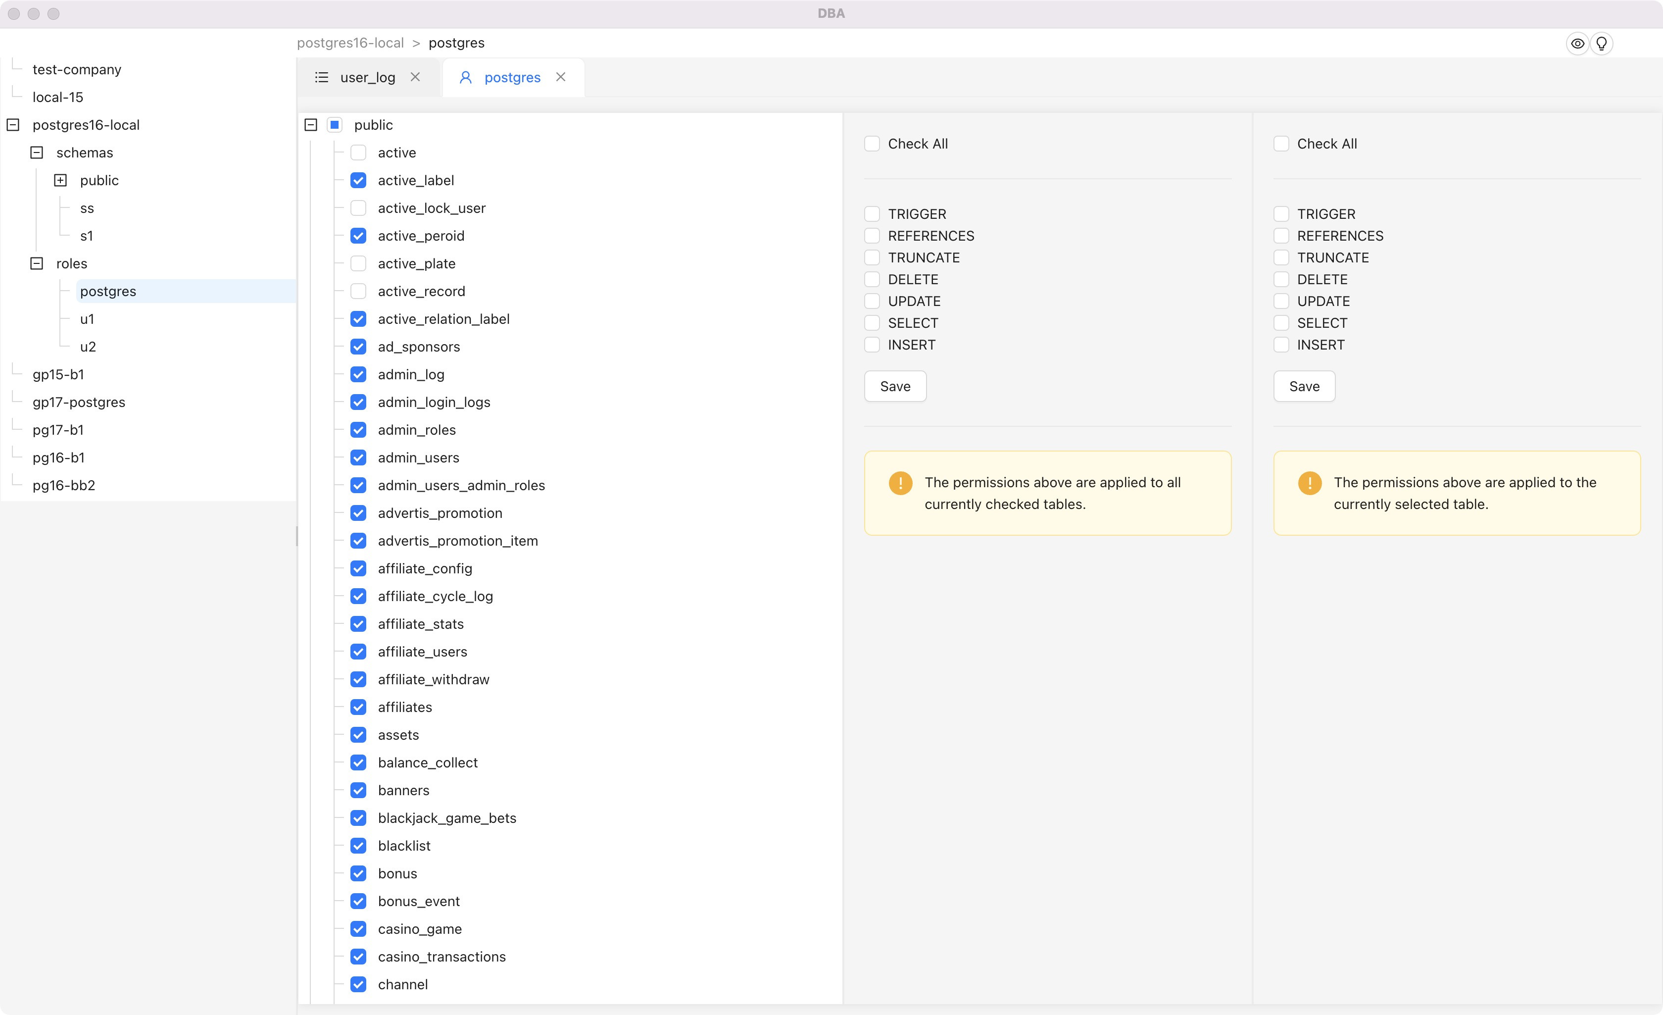
Task: Select the u1 role in sidebar
Action: 87,319
